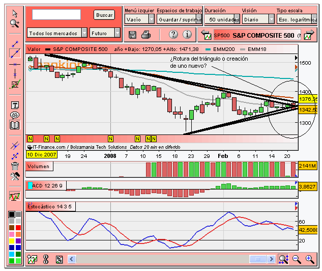Open the Esc. logarítmica scale dropdown

coord(297,19)
